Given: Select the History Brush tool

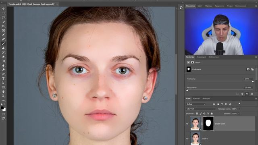Looking at the screenshot, I should click(3, 52).
